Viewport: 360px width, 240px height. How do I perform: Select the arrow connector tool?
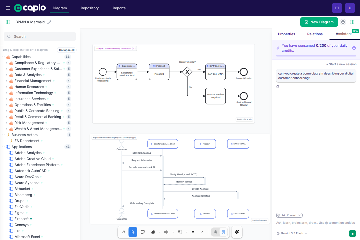pos(123,232)
